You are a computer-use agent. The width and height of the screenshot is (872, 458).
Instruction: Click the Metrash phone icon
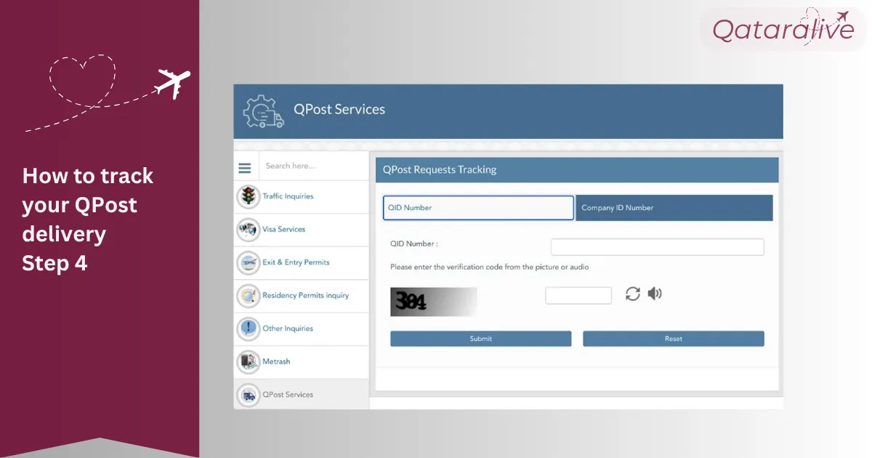pos(249,361)
